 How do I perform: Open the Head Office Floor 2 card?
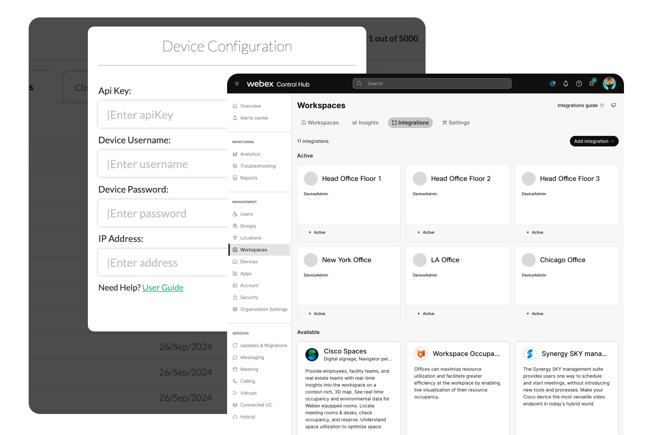point(458,203)
